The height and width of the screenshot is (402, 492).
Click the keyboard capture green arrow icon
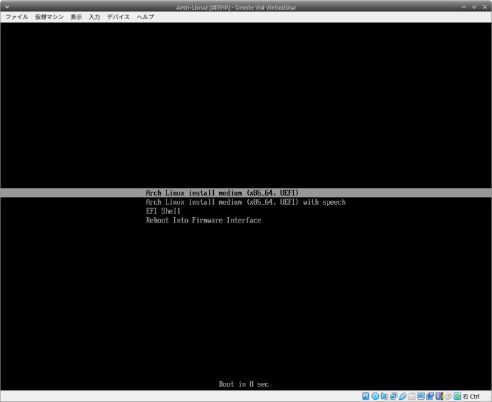pos(457,396)
